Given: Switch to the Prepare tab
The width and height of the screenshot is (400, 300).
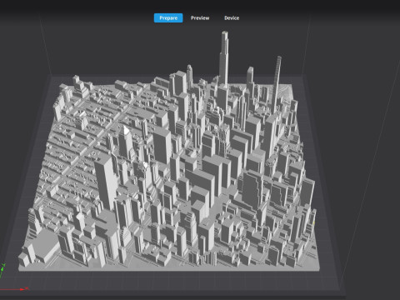Looking at the screenshot, I should [168, 18].
